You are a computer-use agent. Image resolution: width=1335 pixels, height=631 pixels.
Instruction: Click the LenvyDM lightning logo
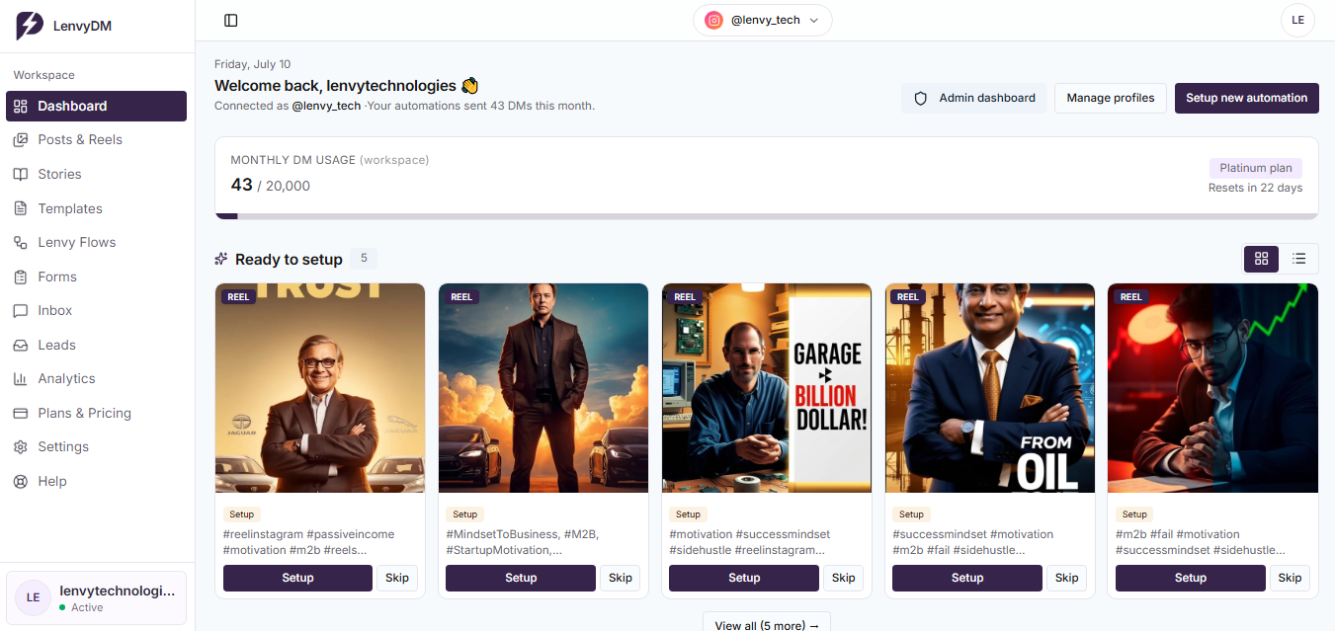pos(30,26)
